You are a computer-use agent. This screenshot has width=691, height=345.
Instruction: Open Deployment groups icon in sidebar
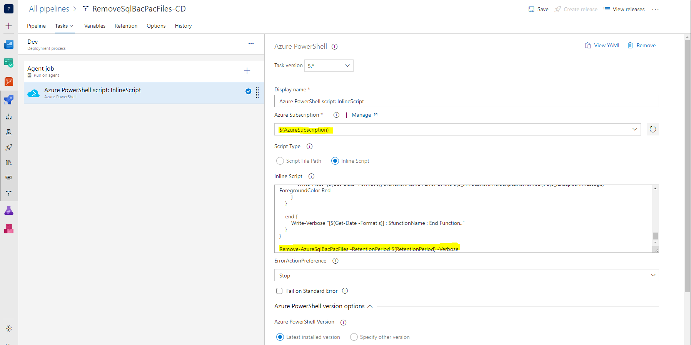pos(8,193)
